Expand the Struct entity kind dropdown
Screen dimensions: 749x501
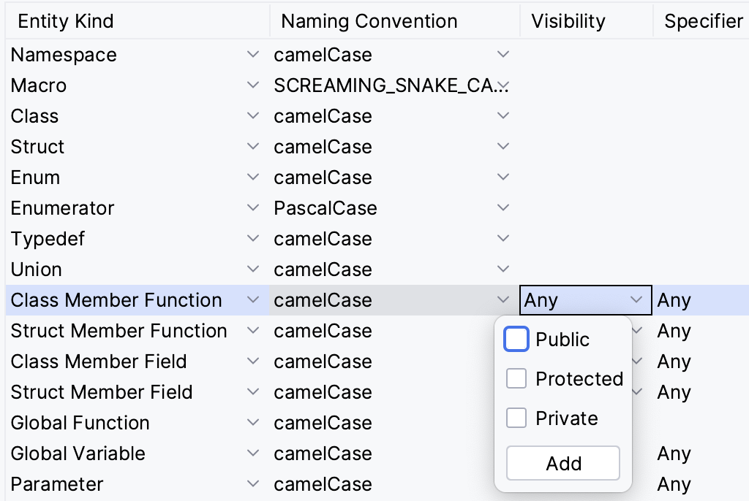click(x=252, y=146)
